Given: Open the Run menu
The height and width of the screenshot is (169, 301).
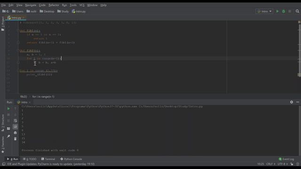Looking at the screenshot, I should click(x=64, y=5).
